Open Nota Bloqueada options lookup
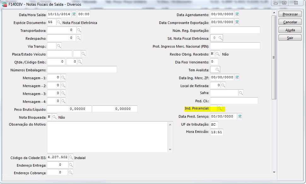 pyautogui.click(x=55, y=117)
